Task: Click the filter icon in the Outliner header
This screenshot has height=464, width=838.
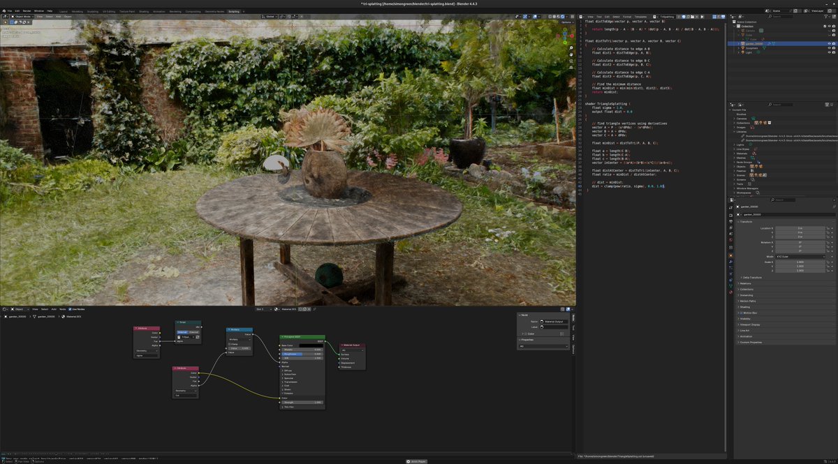Action: (x=826, y=16)
